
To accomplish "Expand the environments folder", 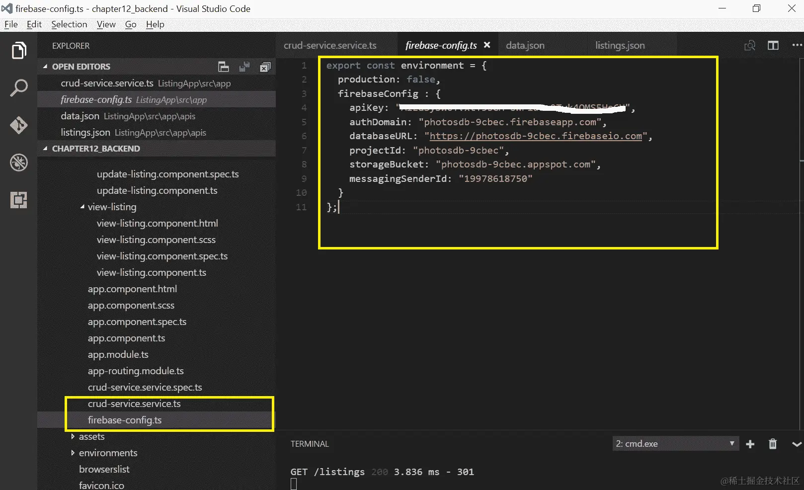I will (108, 453).
